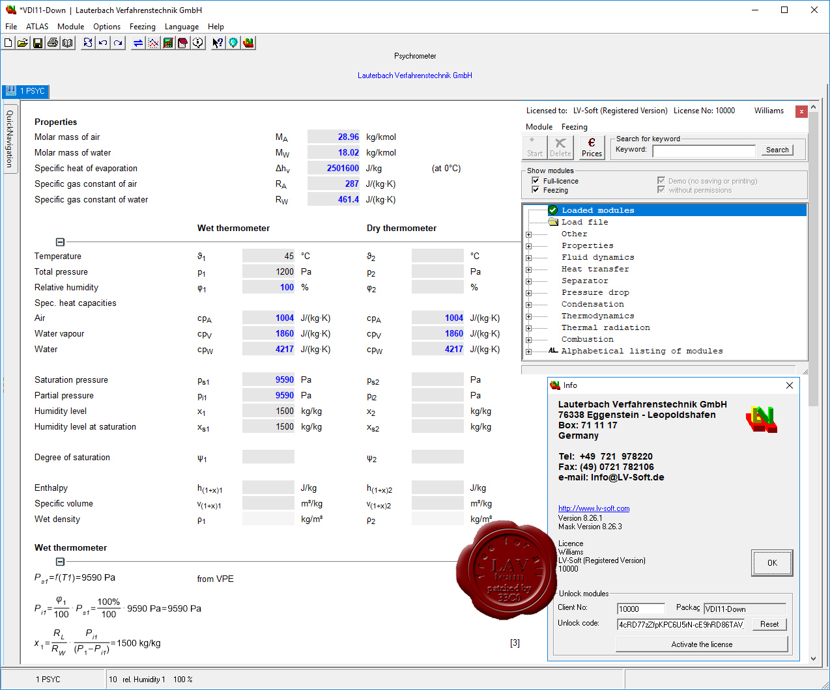Expand the Properties tree node
The height and width of the screenshot is (690, 830).
[528, 246]
